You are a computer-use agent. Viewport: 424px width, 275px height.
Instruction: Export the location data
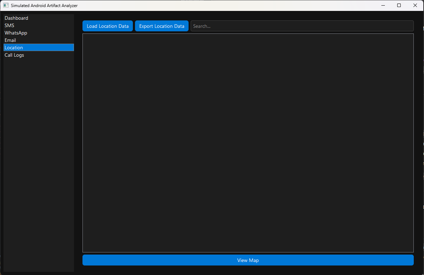pos(162,26)
